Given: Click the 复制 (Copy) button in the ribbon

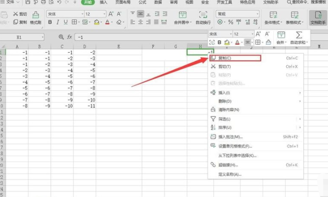Looking at the screenshot, I should [20, 22].
